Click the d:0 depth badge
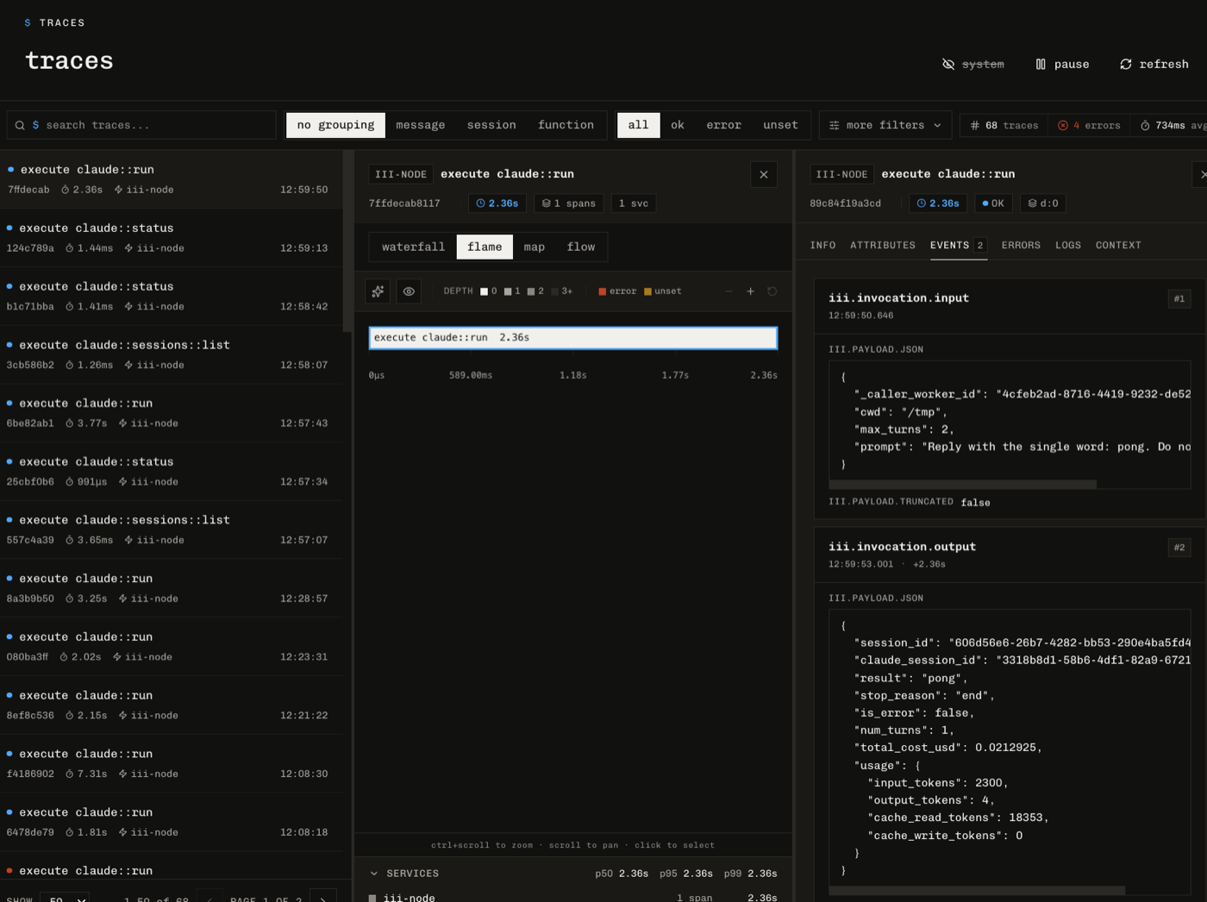The height and width of the screenshot is (902, 1207). pos(1043,204)
